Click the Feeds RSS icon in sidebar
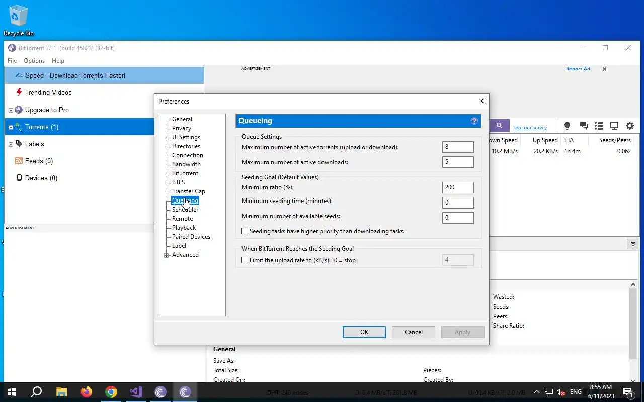The image size is (644, 402). pyautogui.click(x=19, y=161)
